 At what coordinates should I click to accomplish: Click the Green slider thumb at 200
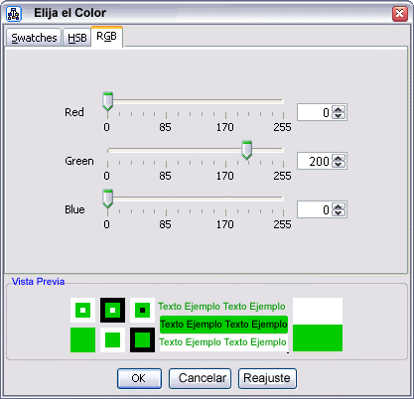click(246, 150)
